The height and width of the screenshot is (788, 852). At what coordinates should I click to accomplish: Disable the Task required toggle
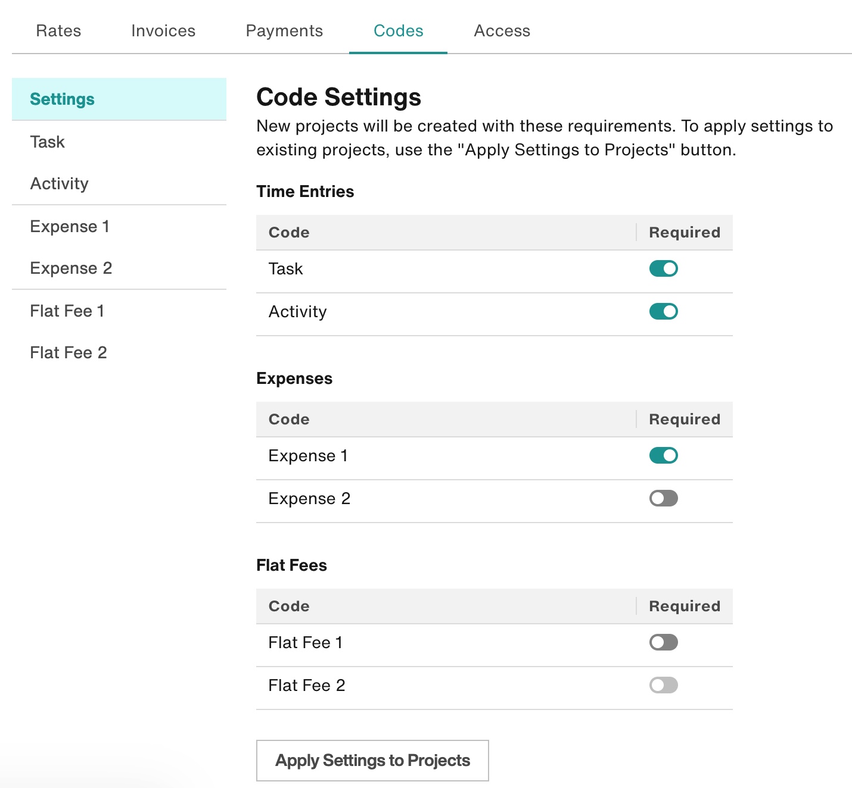(x=663, y=268)
